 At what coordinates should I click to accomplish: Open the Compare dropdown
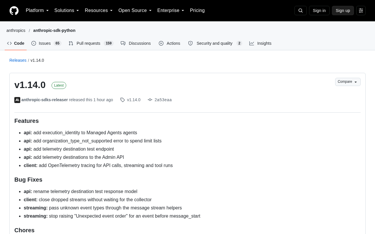tap(348, 82)
